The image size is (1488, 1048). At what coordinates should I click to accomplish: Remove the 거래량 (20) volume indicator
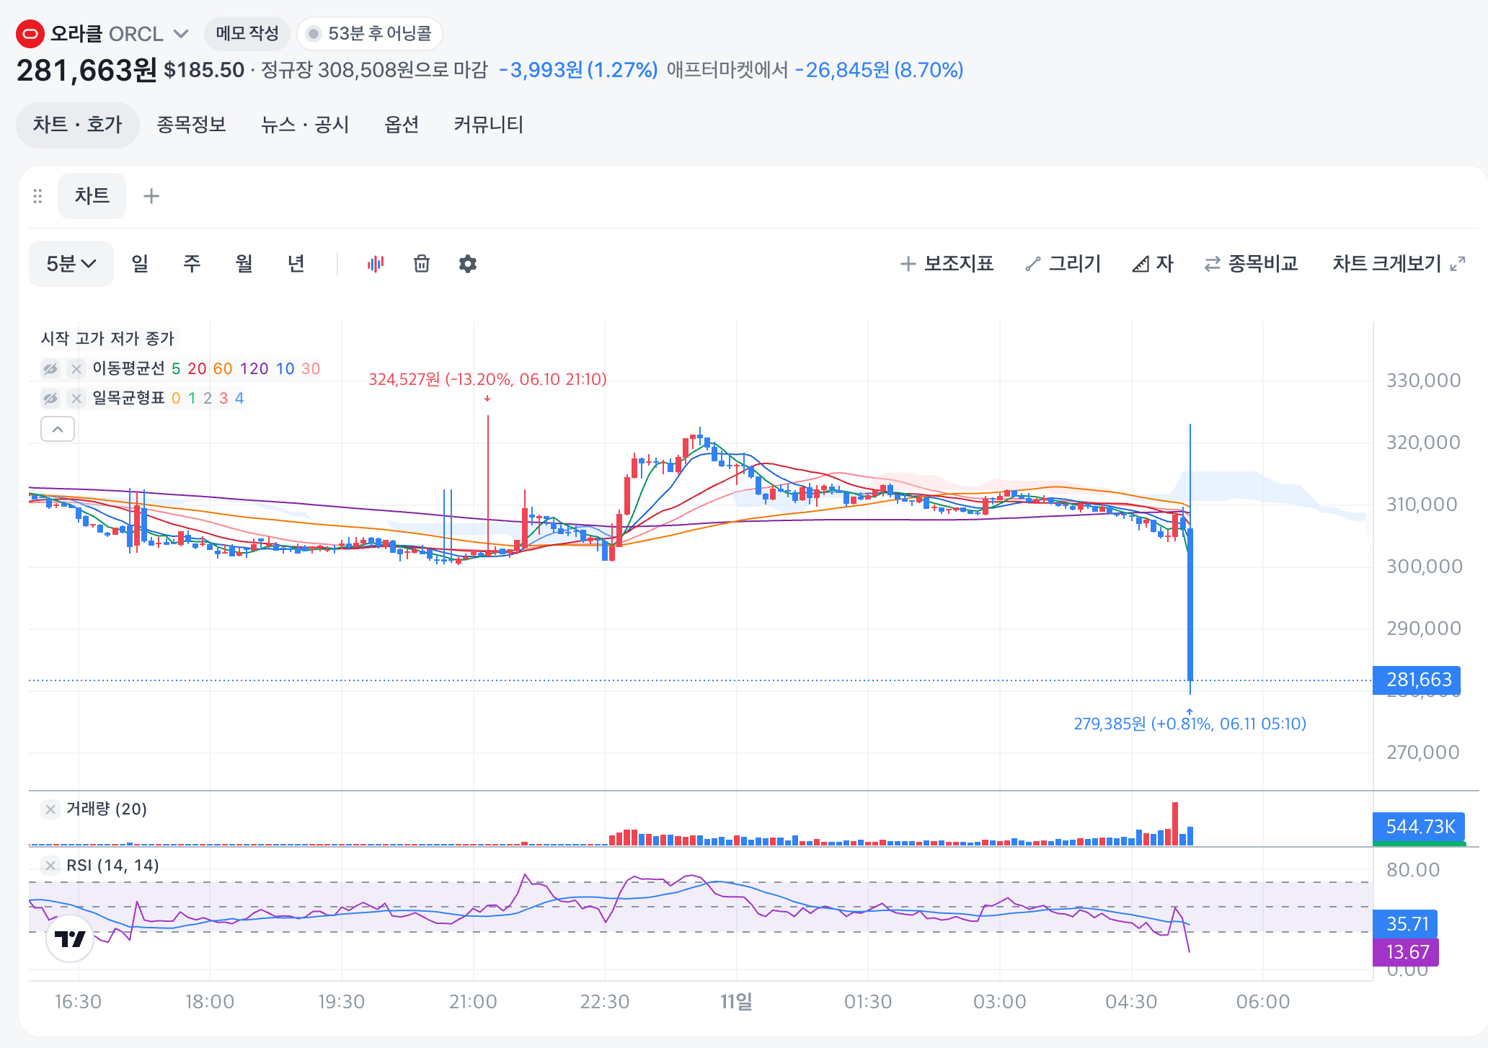pos(50,809)
